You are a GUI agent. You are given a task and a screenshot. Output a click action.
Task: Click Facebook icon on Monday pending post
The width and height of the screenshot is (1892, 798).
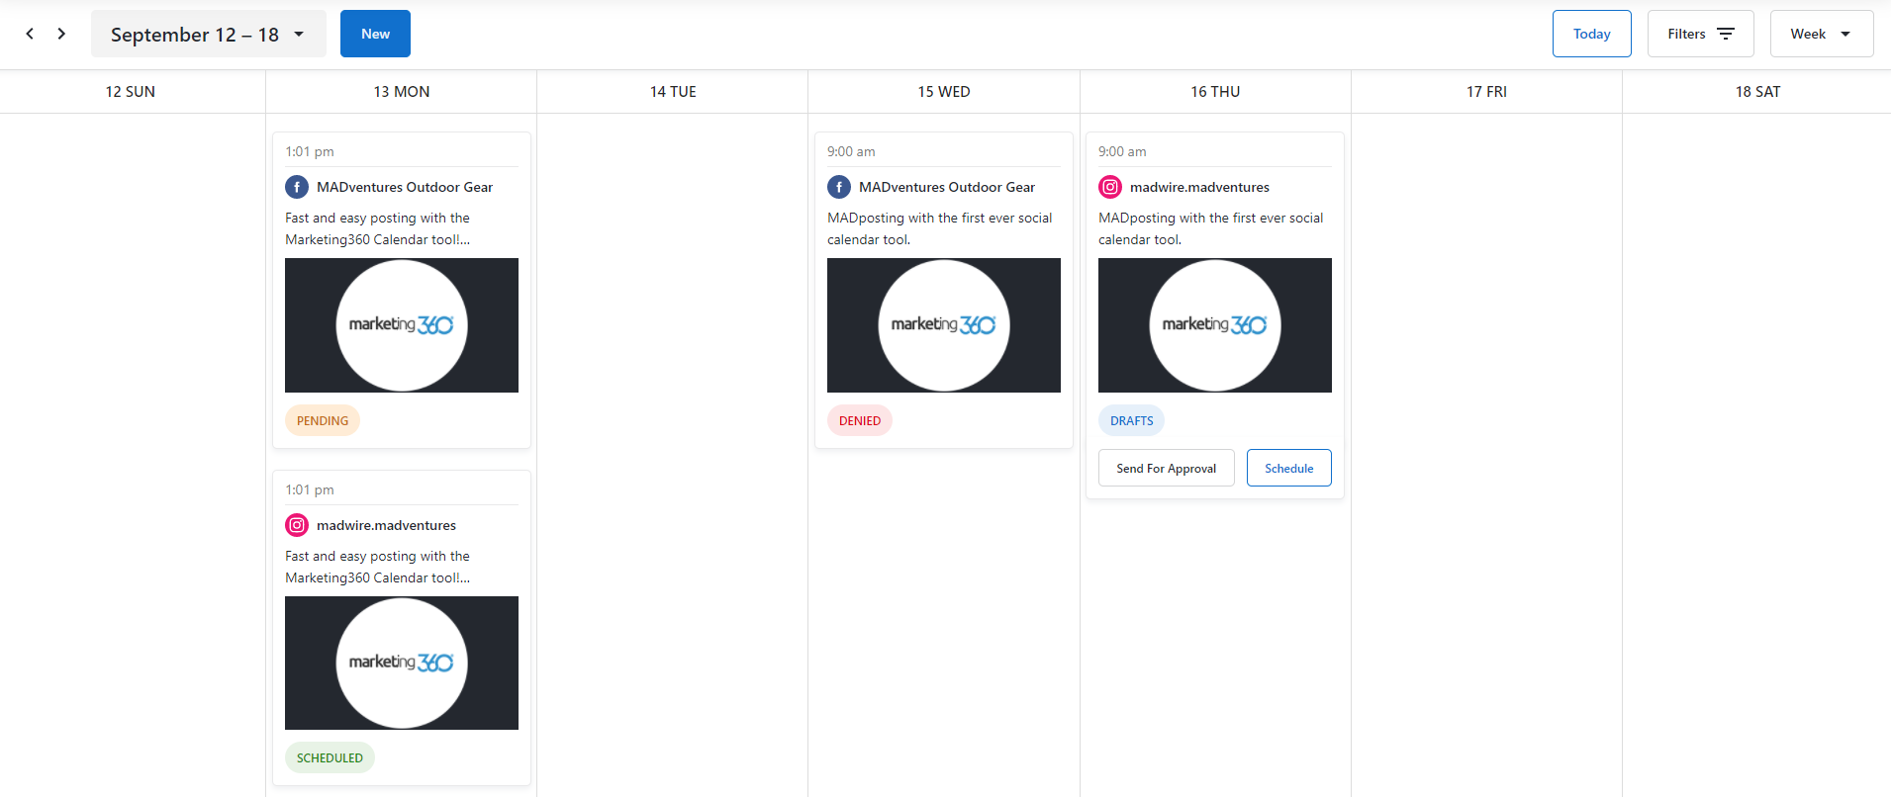coord(297,187)
